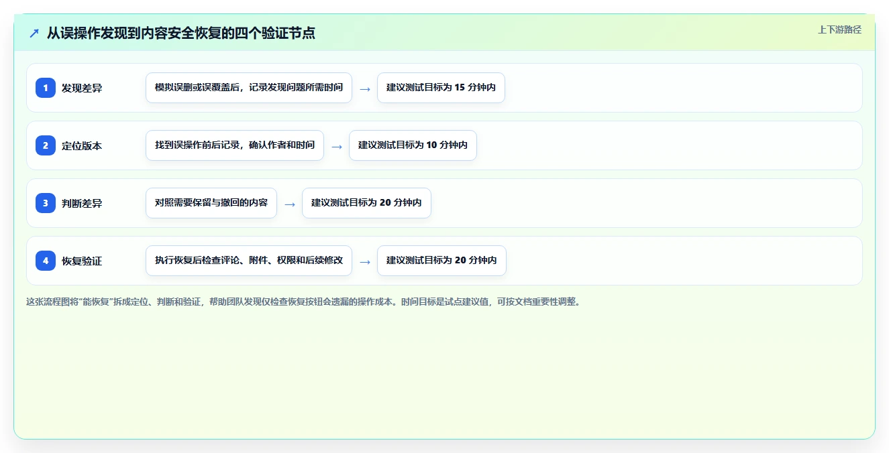Click the 建议测试目标为 20 分钟内 box in 恢复验证 row
The width and height of the screenshot is (889, 453).
click(x=441, y=261)
